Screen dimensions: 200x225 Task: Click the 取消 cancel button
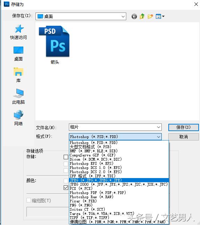pyautogui.click(x=184, y=137)
